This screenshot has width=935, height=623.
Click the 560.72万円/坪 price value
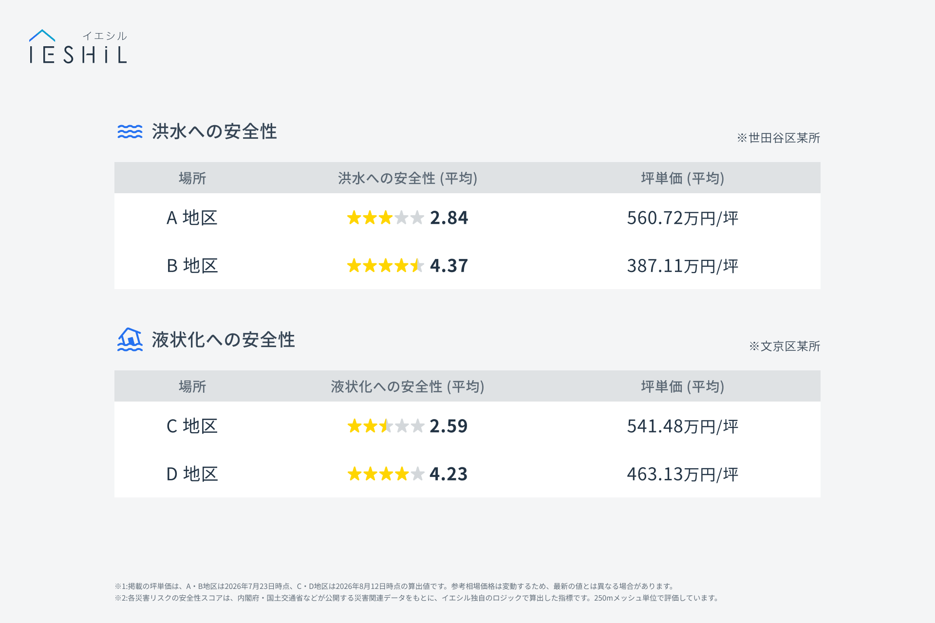coord(682,218)
